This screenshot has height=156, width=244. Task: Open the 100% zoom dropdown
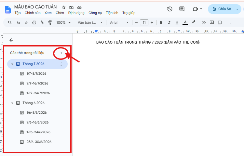(63, 22)
